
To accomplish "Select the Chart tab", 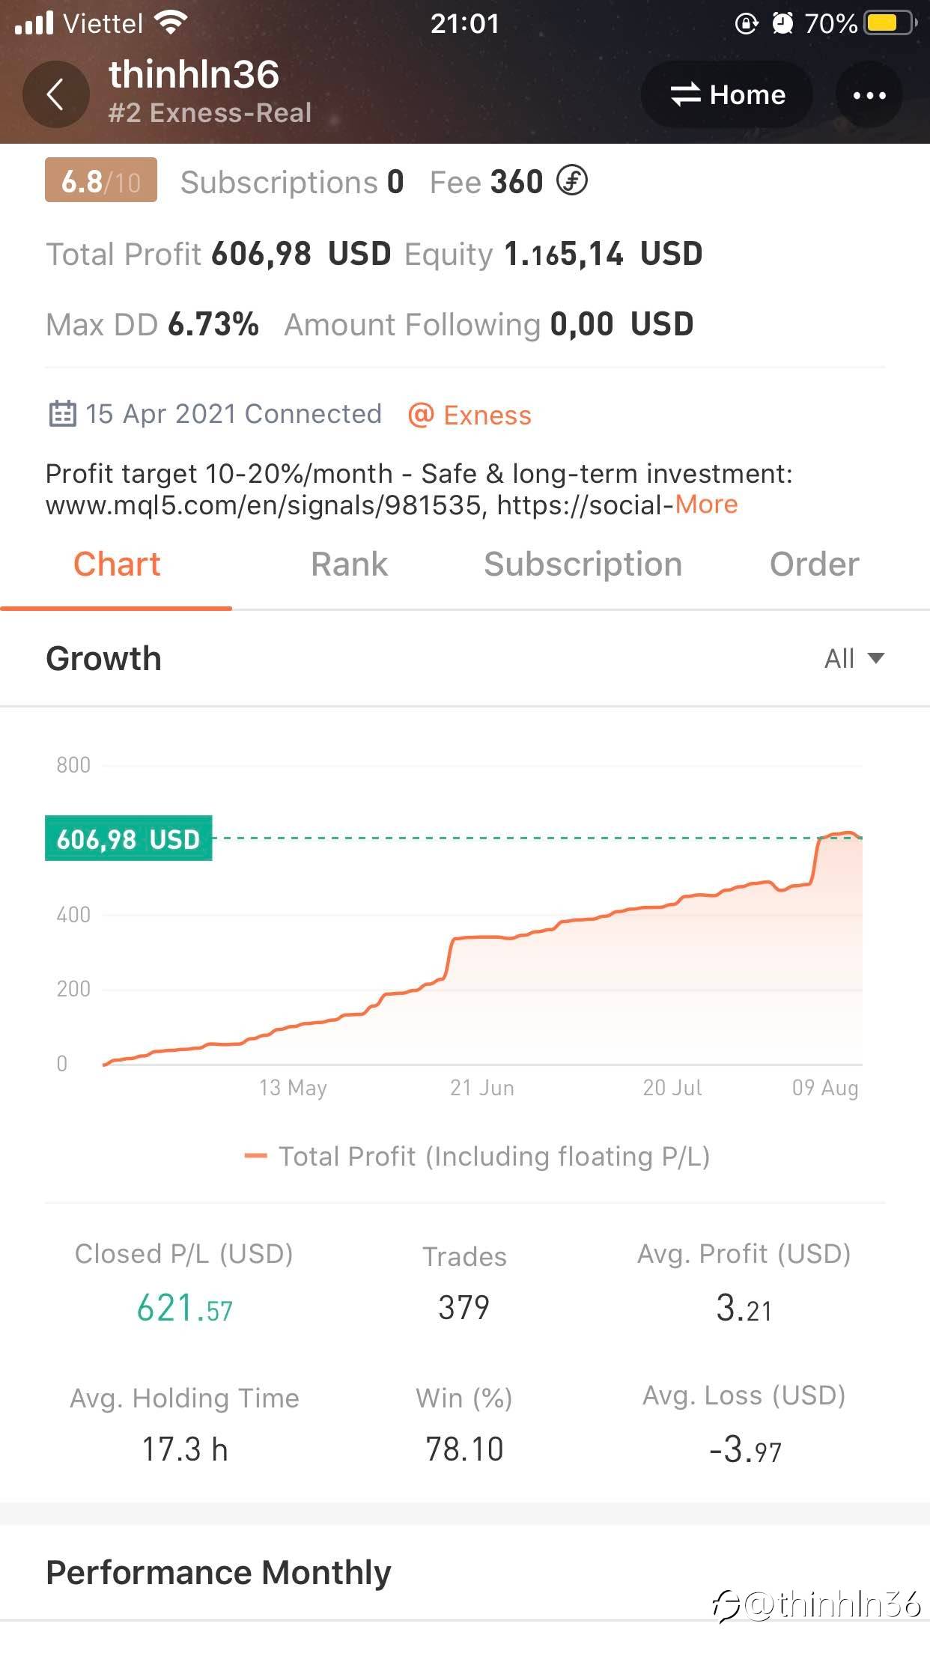I will coord(117,564).
